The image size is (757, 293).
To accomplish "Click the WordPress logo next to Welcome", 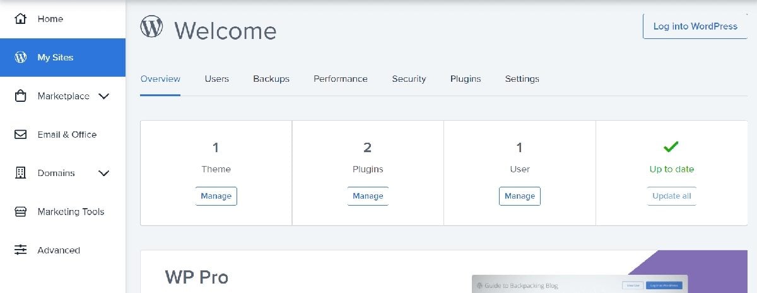I will [x=151, y=26].
